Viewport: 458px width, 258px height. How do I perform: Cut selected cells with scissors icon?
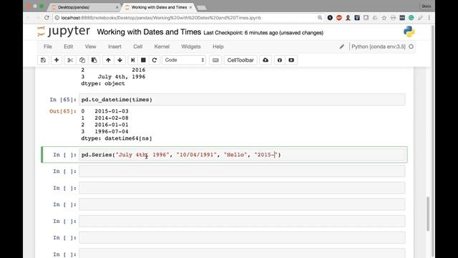70,60
